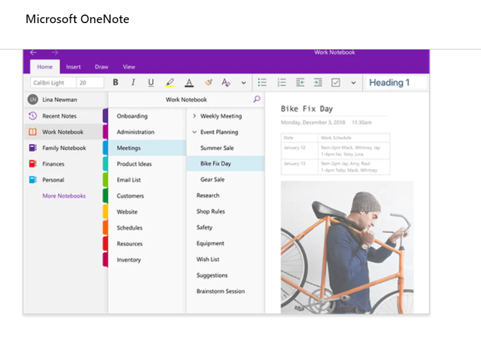Toggle Bold formatting
Viewport: 481px width, 348px height.
pyautogui.click(x=115, y=83)
